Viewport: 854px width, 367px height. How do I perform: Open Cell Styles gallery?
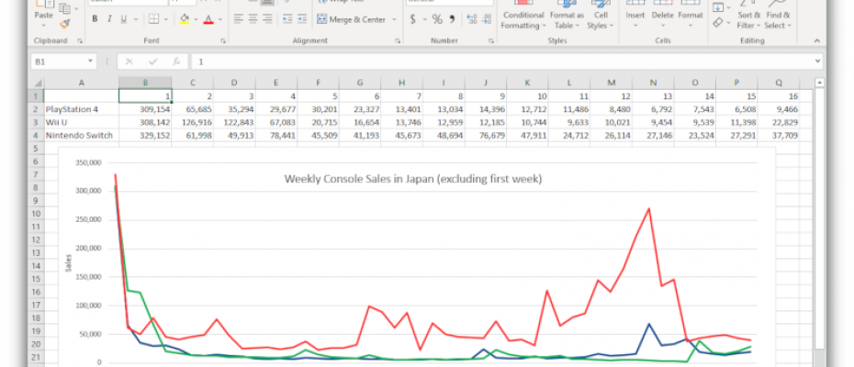pyautogui.click(x=601, y=16)
